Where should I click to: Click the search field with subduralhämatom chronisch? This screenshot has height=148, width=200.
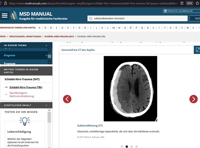point(137,18)
